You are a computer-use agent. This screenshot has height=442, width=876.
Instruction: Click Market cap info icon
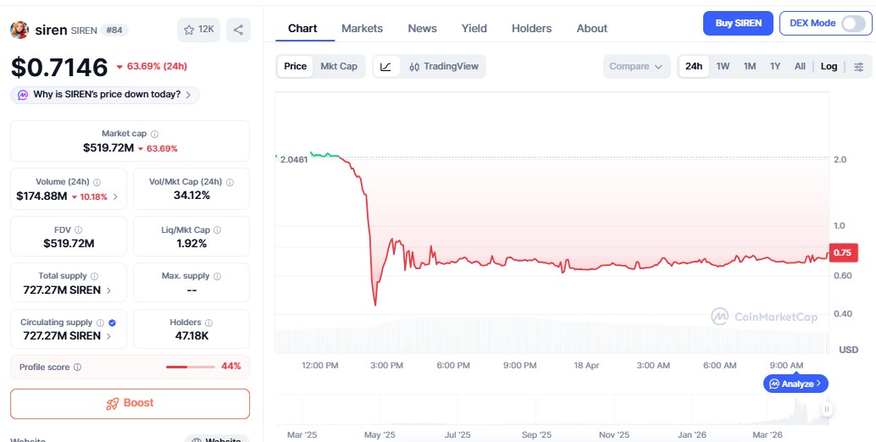155,134
